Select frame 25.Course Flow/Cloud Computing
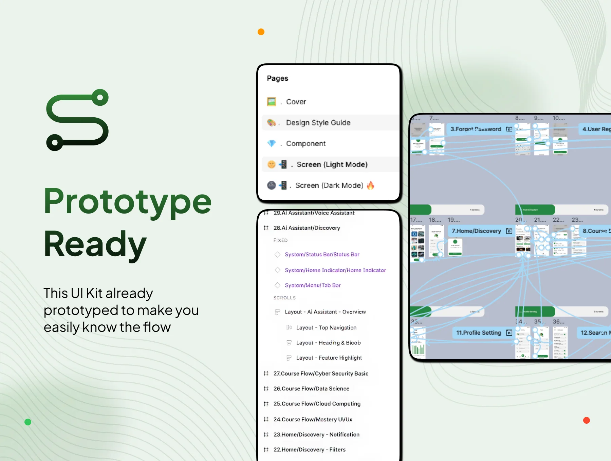 [x=317, y=404]
